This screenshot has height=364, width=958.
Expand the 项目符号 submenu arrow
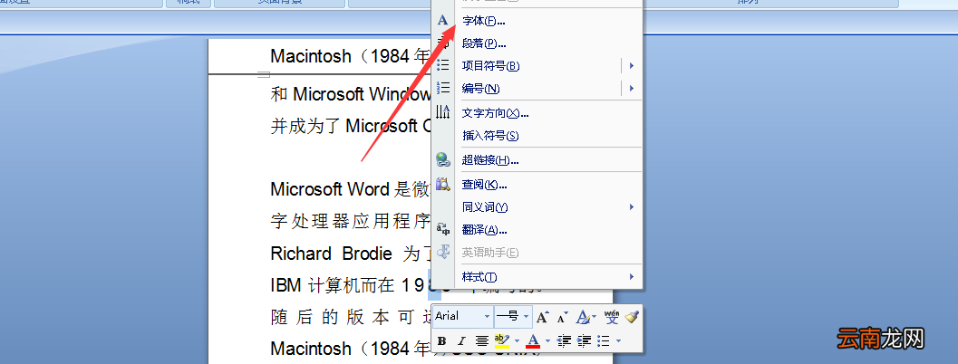click(x=632, y=65)
